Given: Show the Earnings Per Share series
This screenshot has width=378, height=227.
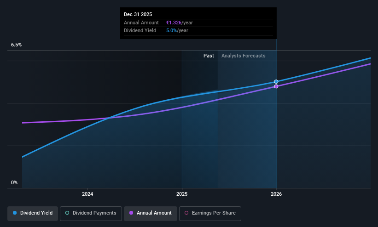Looking at the screenshot, I should tap(210, 213).
